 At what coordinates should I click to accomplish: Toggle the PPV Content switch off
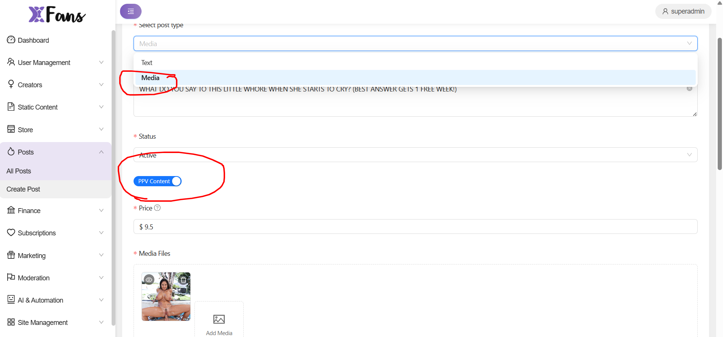(x=157, y=181)
